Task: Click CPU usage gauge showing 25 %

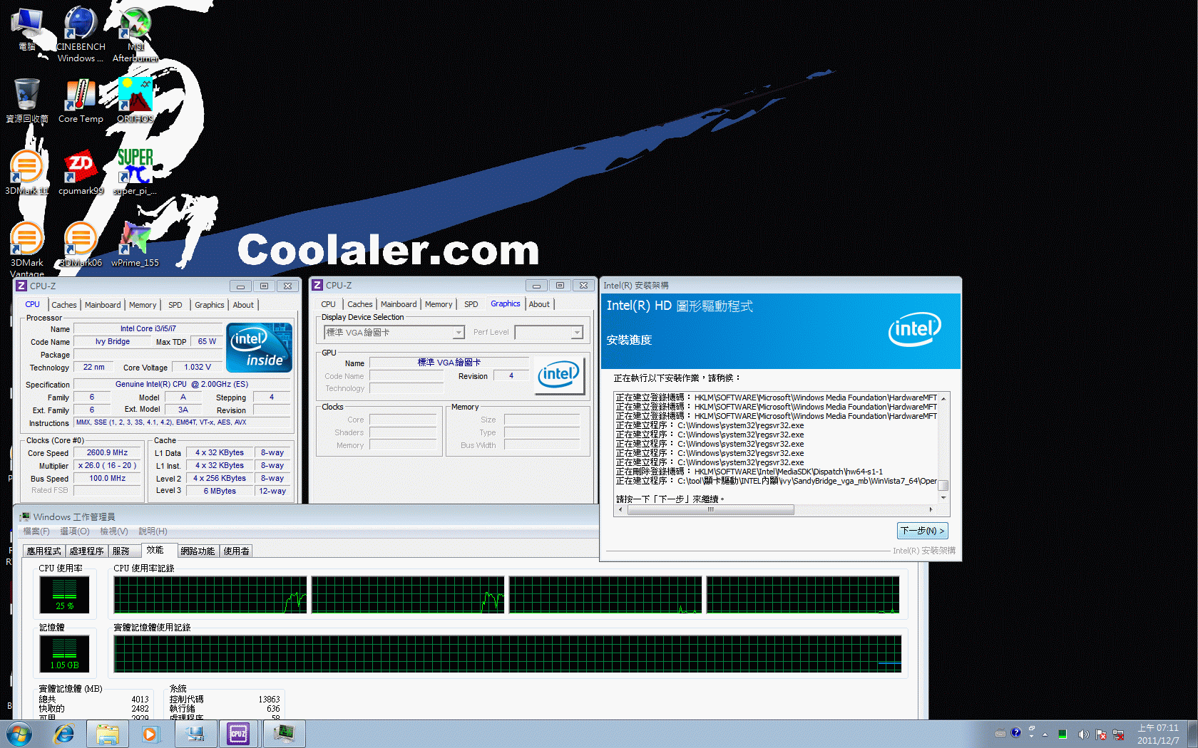Action: tap(64, 595)
